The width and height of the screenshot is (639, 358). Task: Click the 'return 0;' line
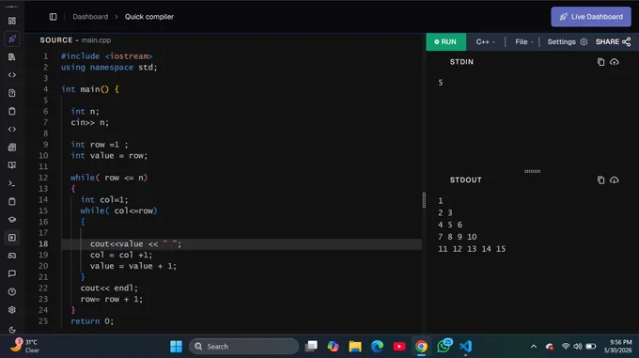pos(92,321)
